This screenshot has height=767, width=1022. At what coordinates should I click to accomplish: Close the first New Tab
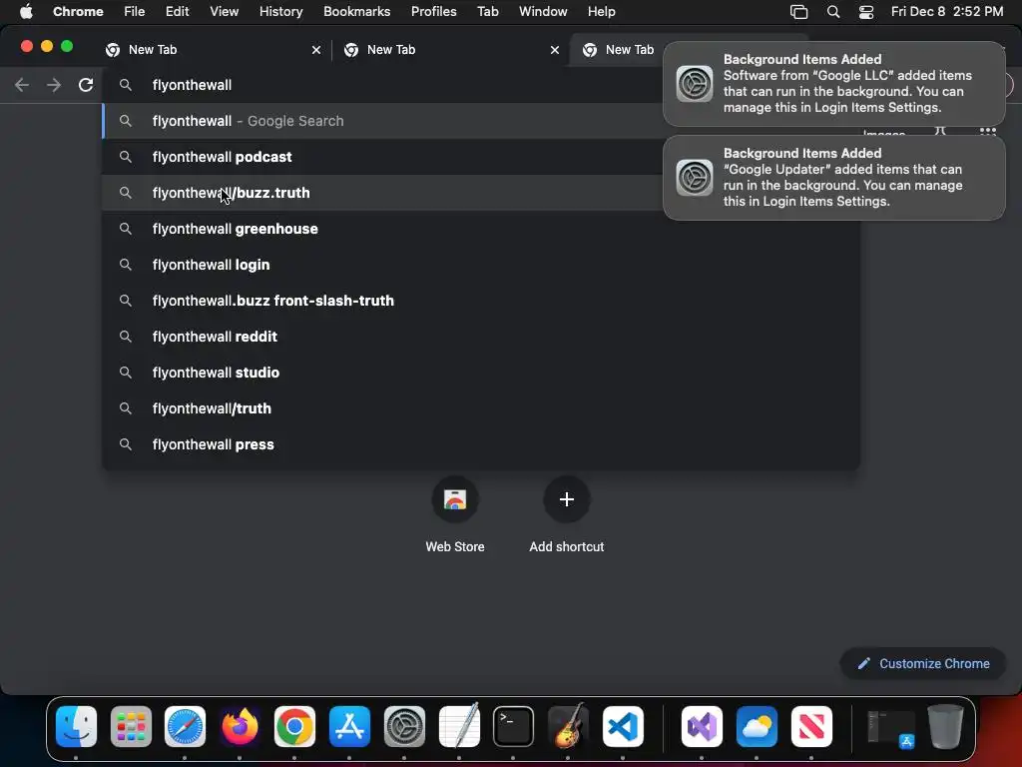pos(316,50)
